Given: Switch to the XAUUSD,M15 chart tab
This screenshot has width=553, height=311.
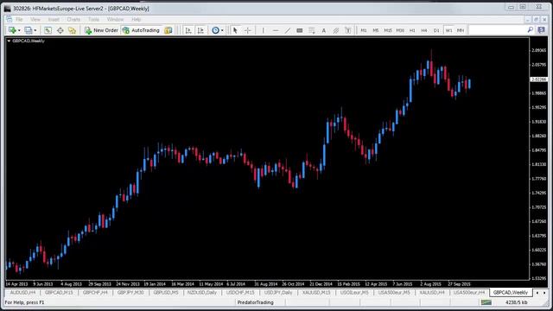Looking at the screenshot, I should click(316, 293).
